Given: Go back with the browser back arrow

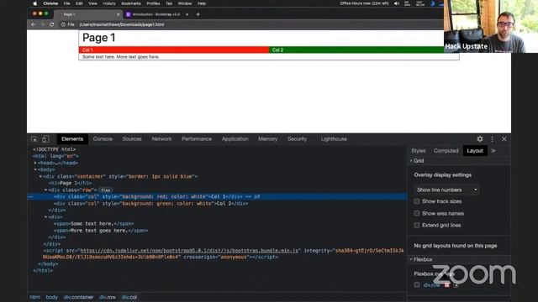Looking at the screenshot, I should [34, 24].
